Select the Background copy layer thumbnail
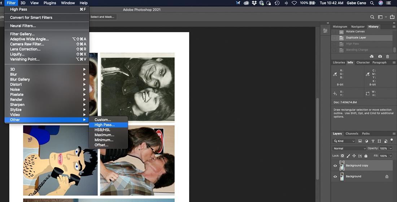Screen dimensions: 397x202 coord(342,166)
